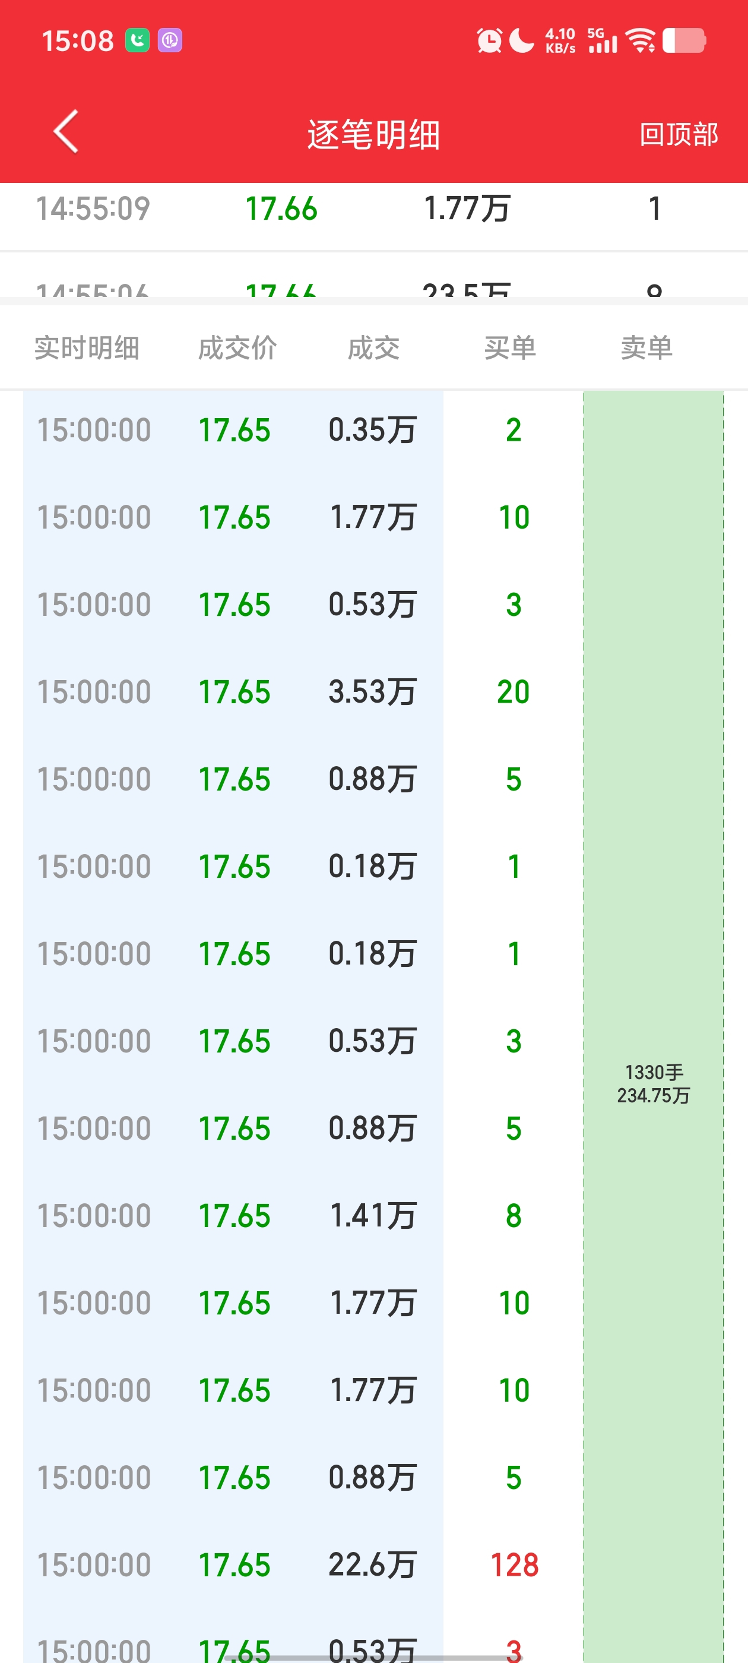
Task: Tap the 买单 column header
Action: 510,348
